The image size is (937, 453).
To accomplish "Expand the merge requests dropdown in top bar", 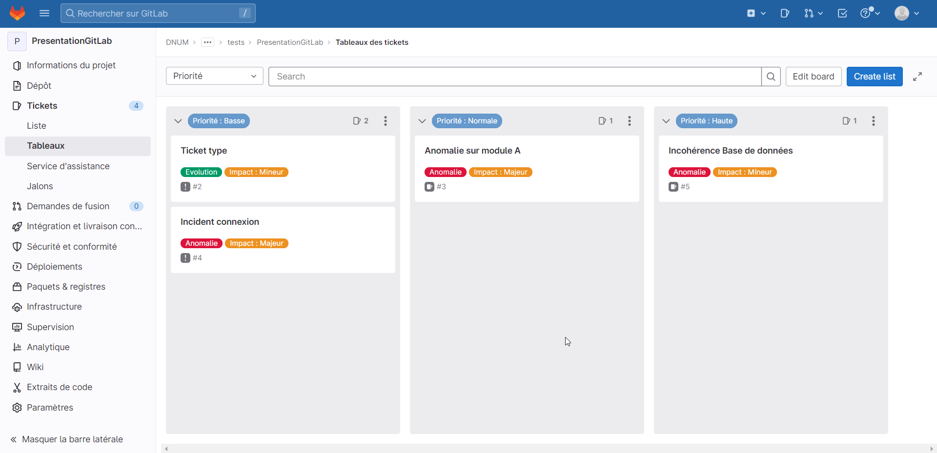I will point(814,13).
